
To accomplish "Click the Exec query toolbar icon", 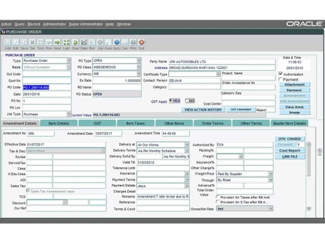I will (x=109, y=42).
